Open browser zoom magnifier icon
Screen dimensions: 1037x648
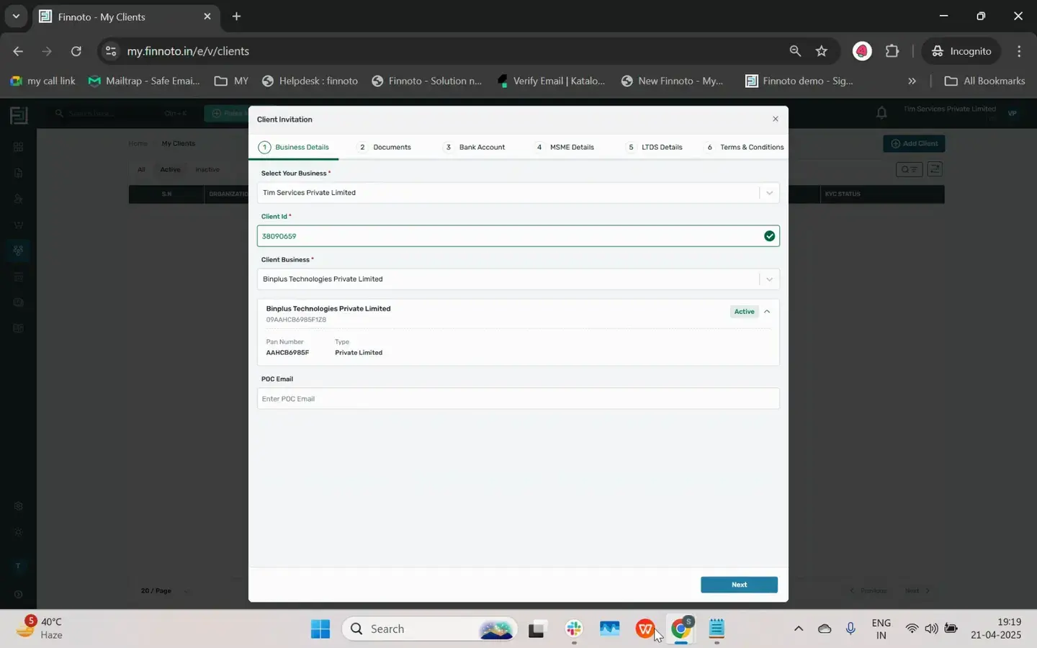[x=795, y=51]
